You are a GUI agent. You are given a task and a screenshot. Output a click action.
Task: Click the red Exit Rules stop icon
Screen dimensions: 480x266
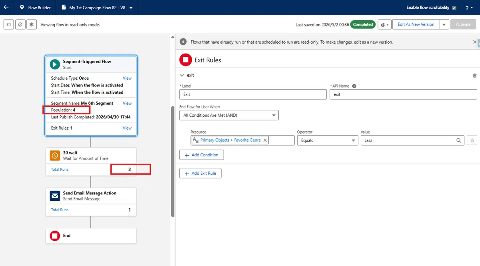pos(185,60)
